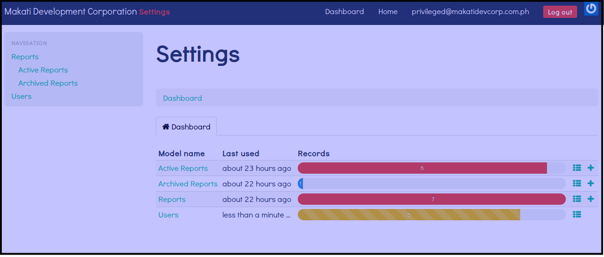Click the Archived Reports records bar showing 1

tap(300, 184)
